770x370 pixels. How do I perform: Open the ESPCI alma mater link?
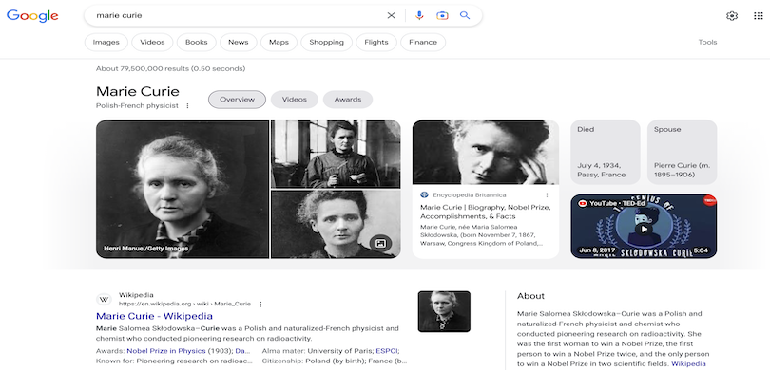pos(387,351)
